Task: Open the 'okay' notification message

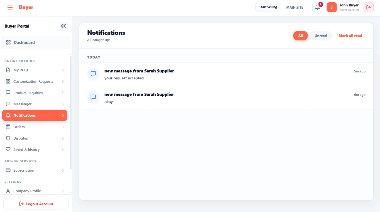Action: 226,98
